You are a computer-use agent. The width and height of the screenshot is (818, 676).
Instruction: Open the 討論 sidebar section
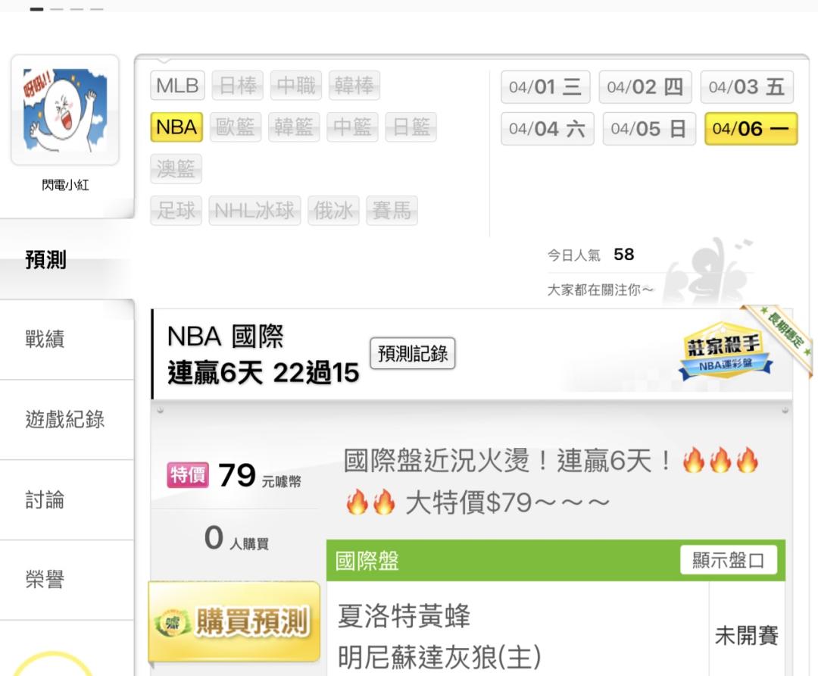click(67, 500)
